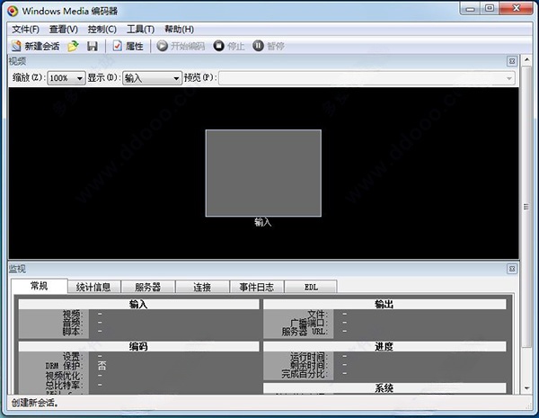Open the 帮助(H) menu
Viewport: 539px width, 418px height.
[179, 30]
